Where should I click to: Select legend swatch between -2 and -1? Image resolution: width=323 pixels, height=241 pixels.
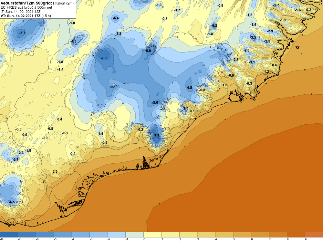tap(117, 235)
